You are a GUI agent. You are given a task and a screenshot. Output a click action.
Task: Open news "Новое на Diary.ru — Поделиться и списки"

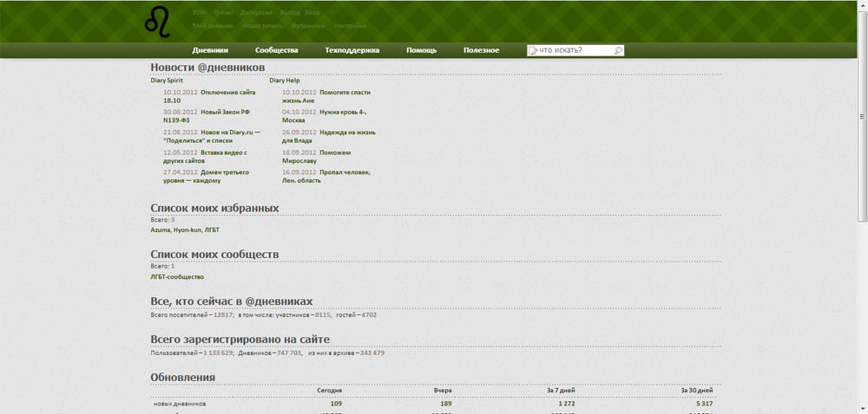(x=212, y=136)
